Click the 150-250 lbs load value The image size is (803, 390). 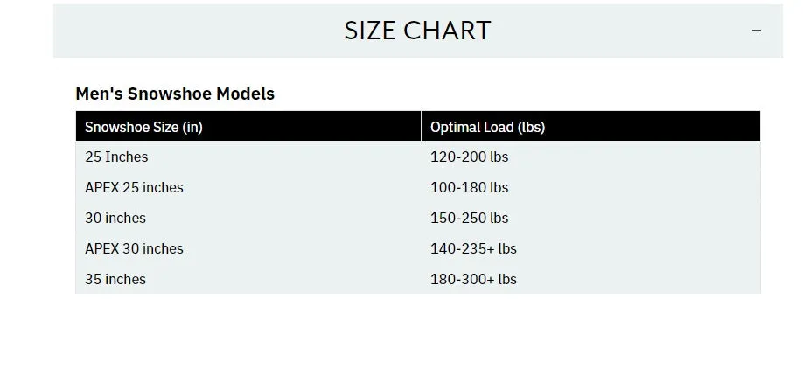pos(469,219)
